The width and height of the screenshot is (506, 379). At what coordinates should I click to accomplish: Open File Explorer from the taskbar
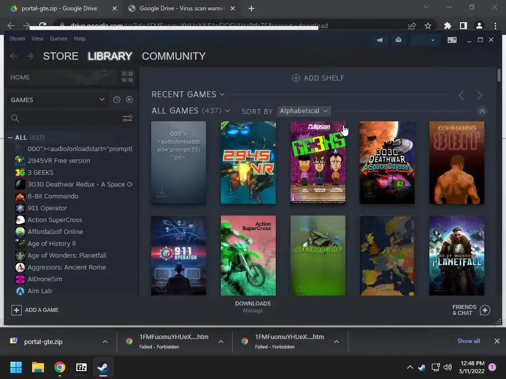(x=38, y=367)
